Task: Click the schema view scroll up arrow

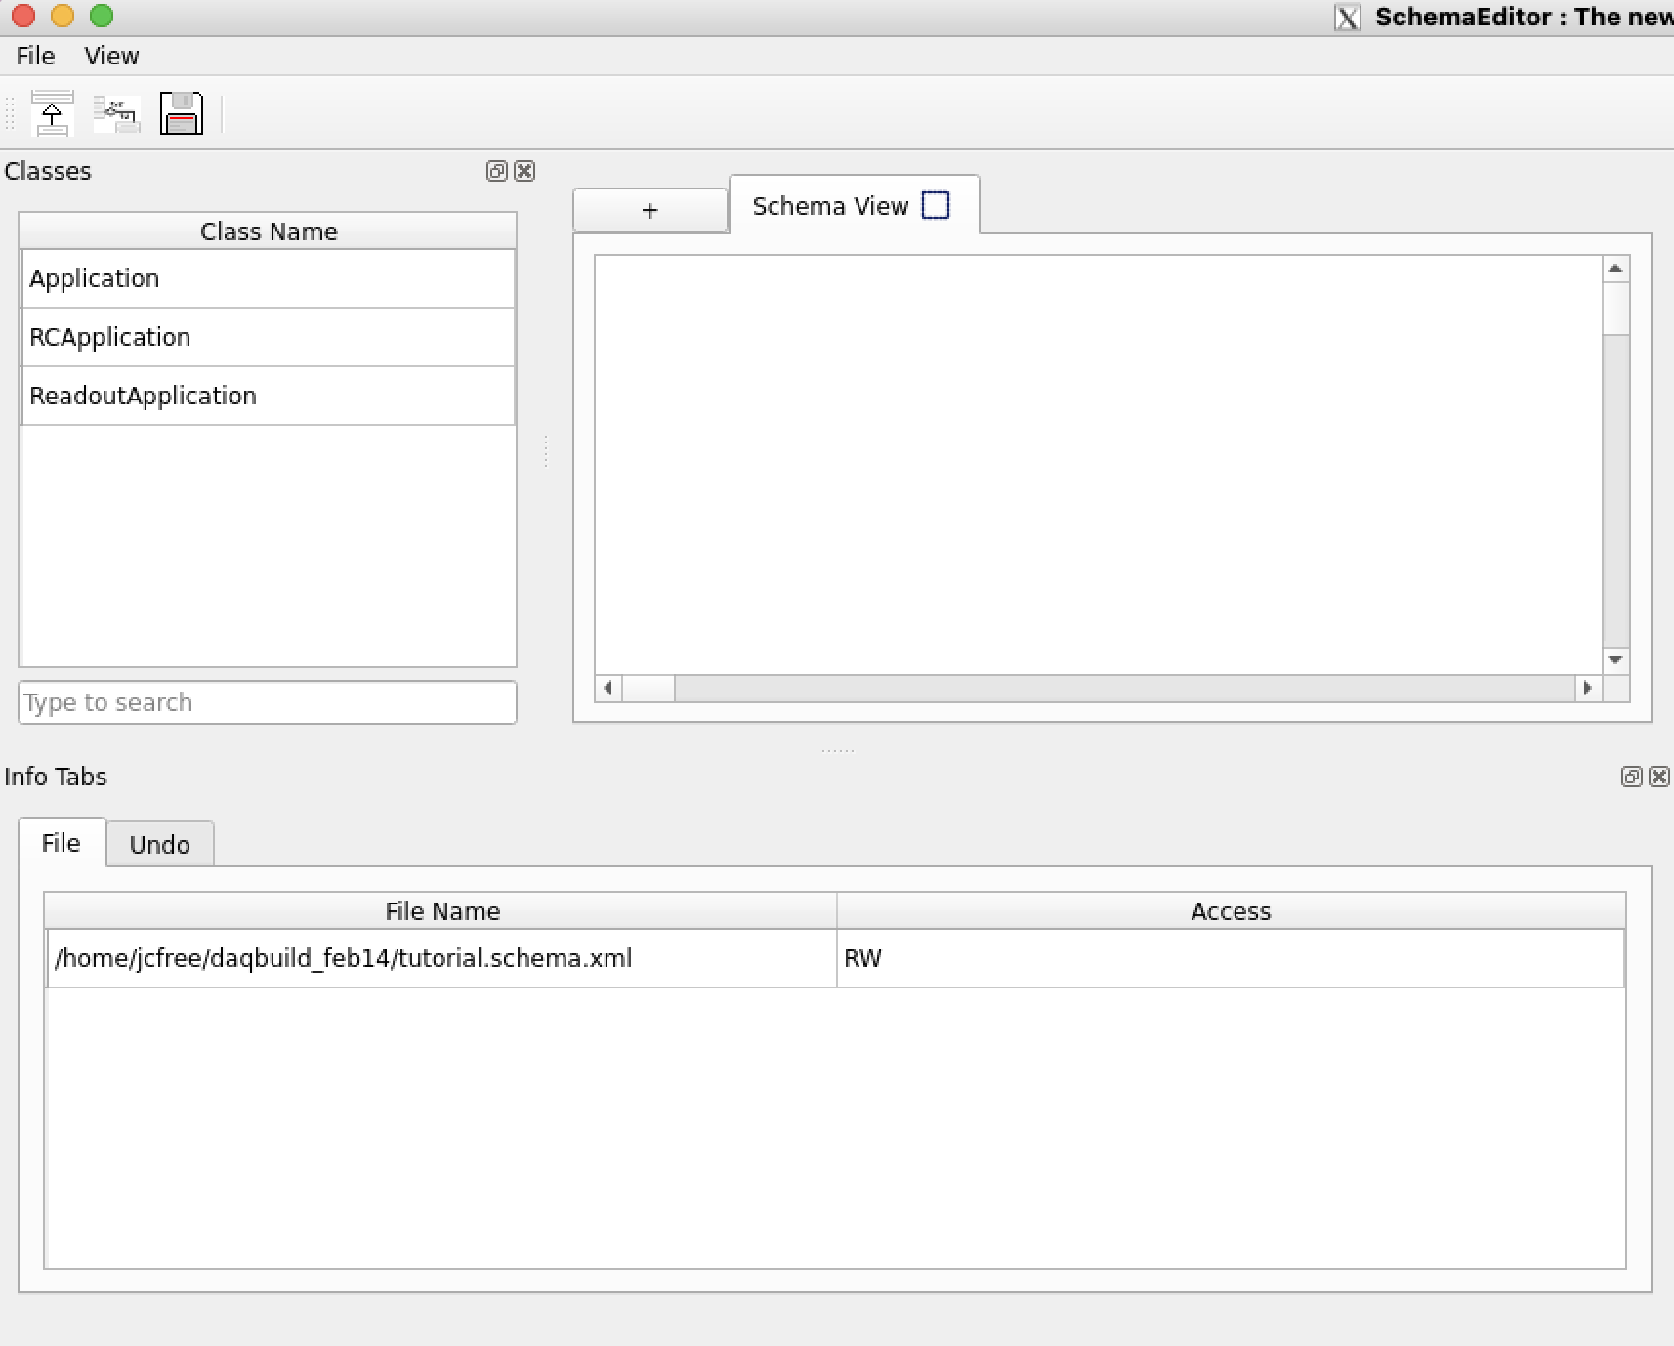Action: [1615, 269]
